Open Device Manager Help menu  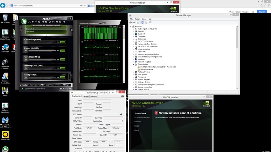tap(150, 19)
